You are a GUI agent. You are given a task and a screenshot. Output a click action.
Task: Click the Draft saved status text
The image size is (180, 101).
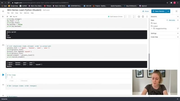pyautogui.click(x=46, y=10)
